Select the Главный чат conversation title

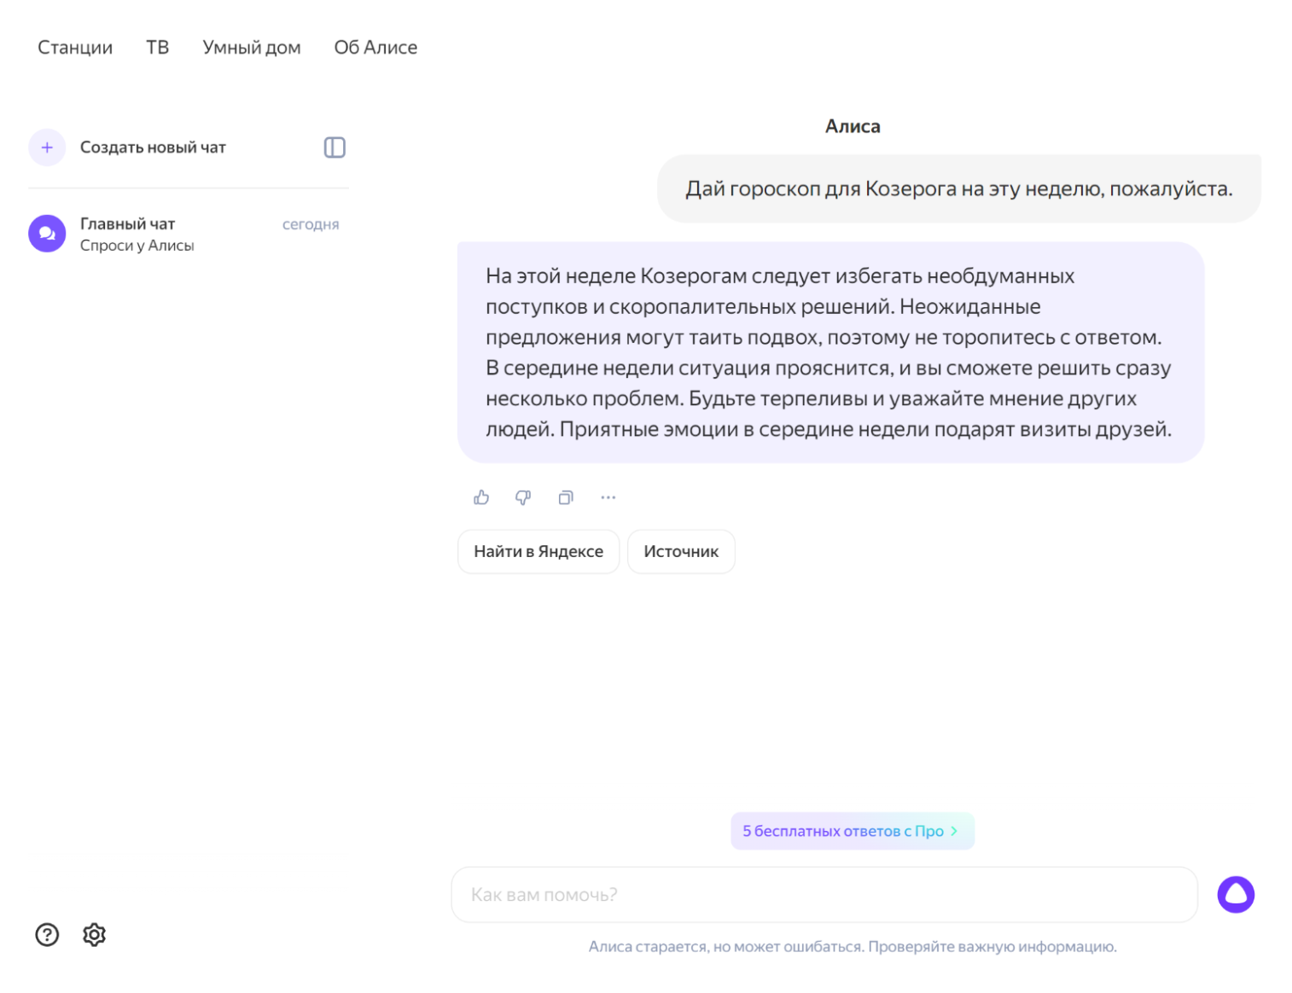pos(127,224)
